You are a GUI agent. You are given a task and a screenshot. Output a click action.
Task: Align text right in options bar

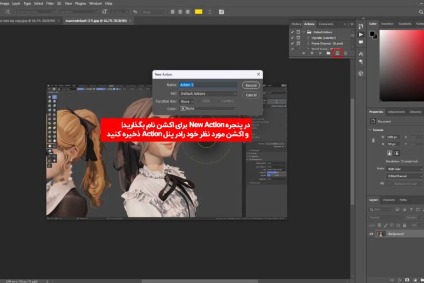(x=188, y=12)
